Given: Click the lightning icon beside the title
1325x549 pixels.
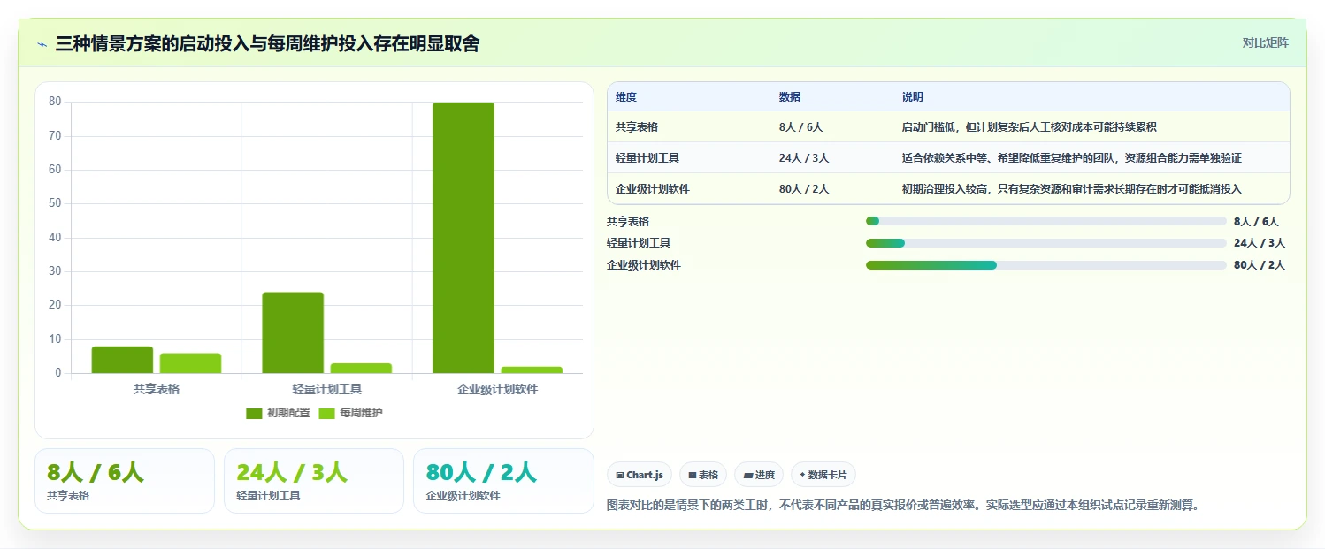Looking at the screenshot, I should point(42,44).
